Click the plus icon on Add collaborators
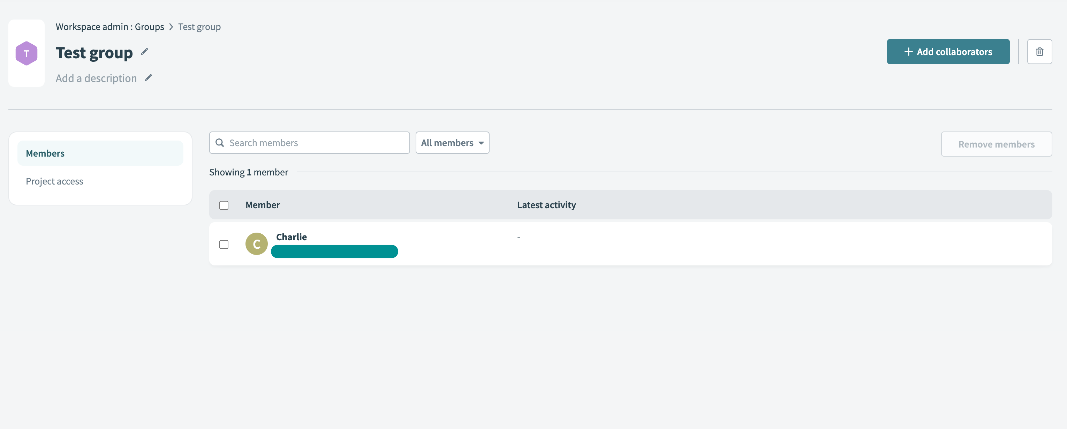This screenshot has width=1067, height=429. (908, 52)
